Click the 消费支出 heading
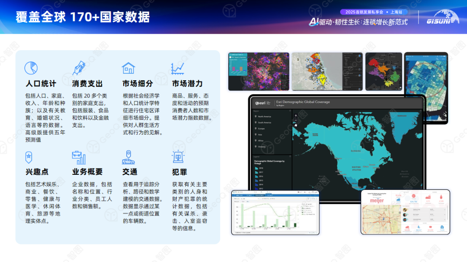The width and height of the screenshot is (467, 262). [87, 84]
